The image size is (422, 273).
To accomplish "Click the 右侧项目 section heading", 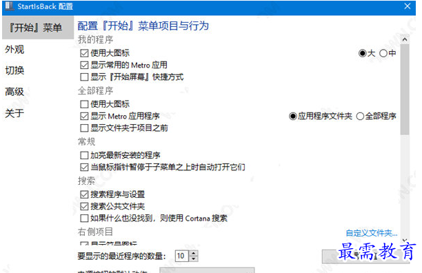I will click(x=96, y=232).
